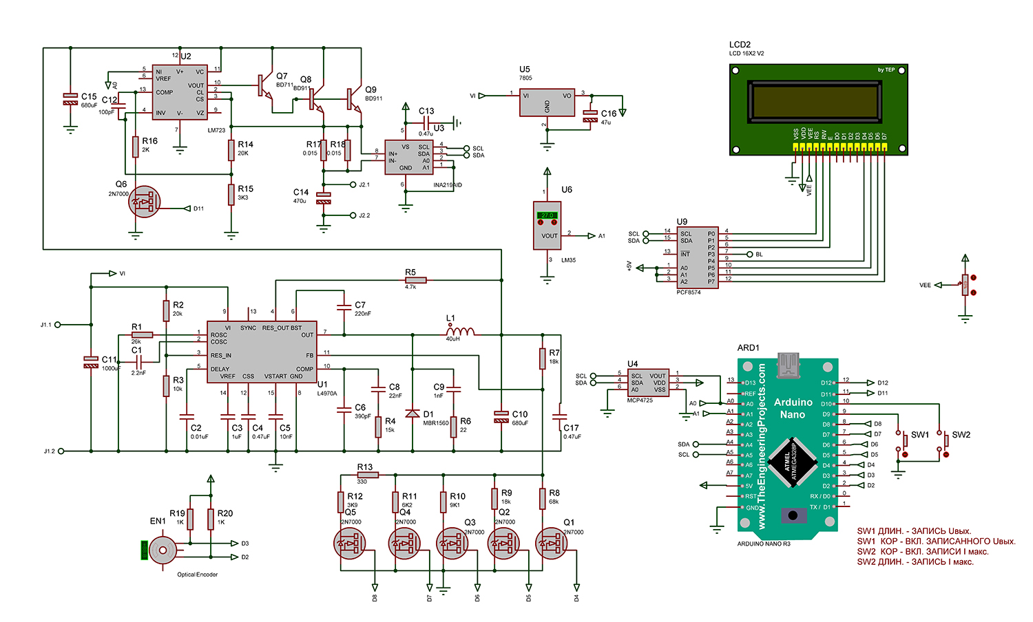
Task: Select the Arduino Nano ATMEGA328P chip
Action: (x=791, y=461)
